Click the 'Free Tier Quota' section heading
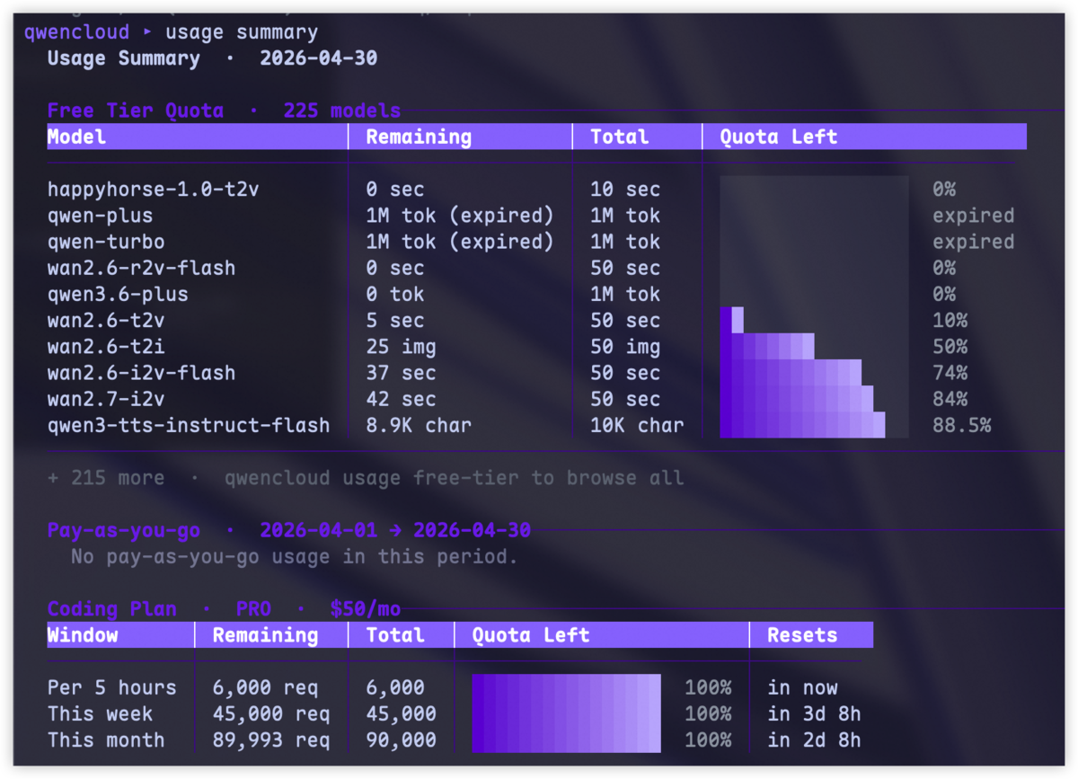The width and height of the screenshot is (1078, 779). point(136,111)
